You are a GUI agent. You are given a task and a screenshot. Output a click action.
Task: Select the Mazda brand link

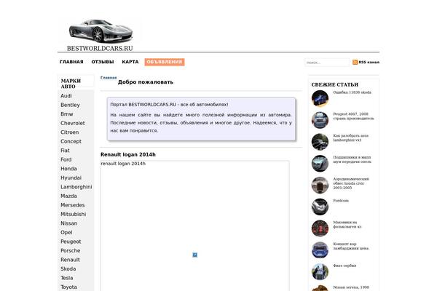(69, 196)
